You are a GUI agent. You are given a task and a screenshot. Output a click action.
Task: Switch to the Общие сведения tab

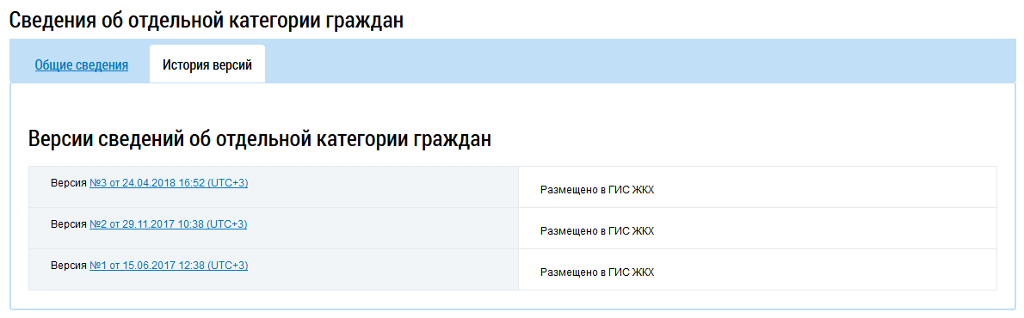click(x=82, y=65)
